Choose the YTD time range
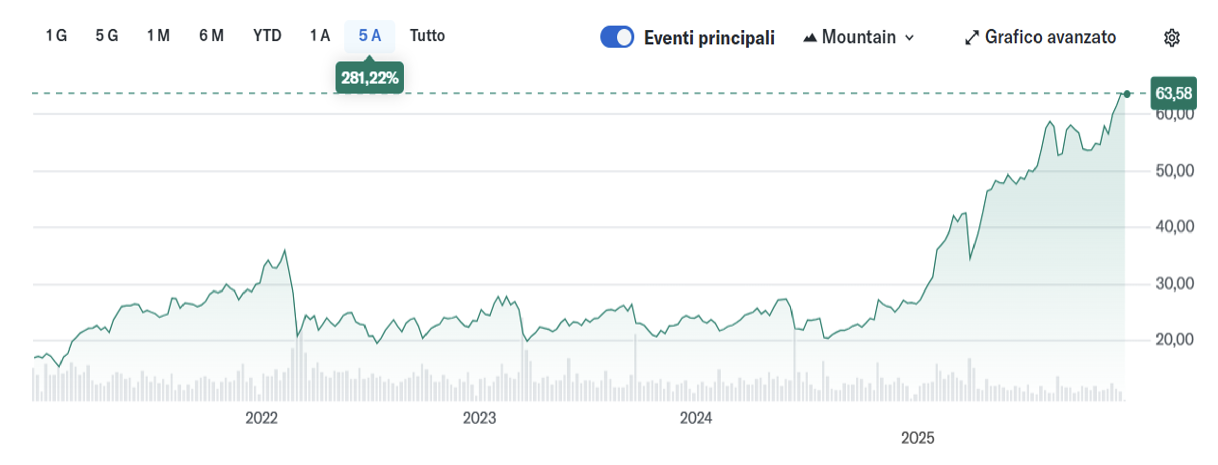Image resolution: width=1218 pixels, height=465 pixels. 267,36
